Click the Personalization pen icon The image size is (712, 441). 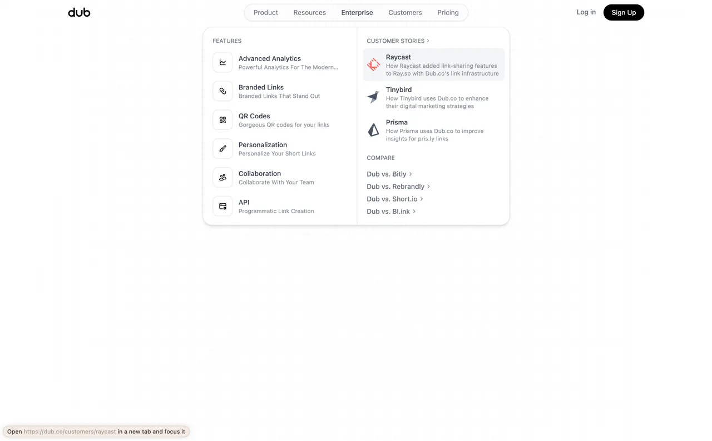[222, 149]
